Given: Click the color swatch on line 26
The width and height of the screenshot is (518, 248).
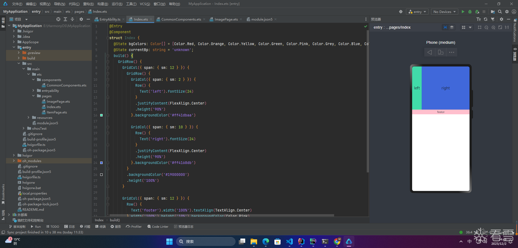Looking at the screenshot, I should click(102, 175).
